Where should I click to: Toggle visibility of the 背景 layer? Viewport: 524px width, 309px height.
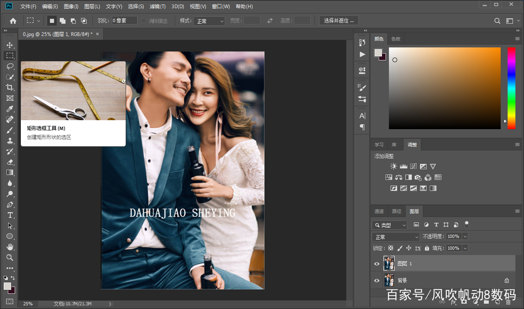point(377,280)
